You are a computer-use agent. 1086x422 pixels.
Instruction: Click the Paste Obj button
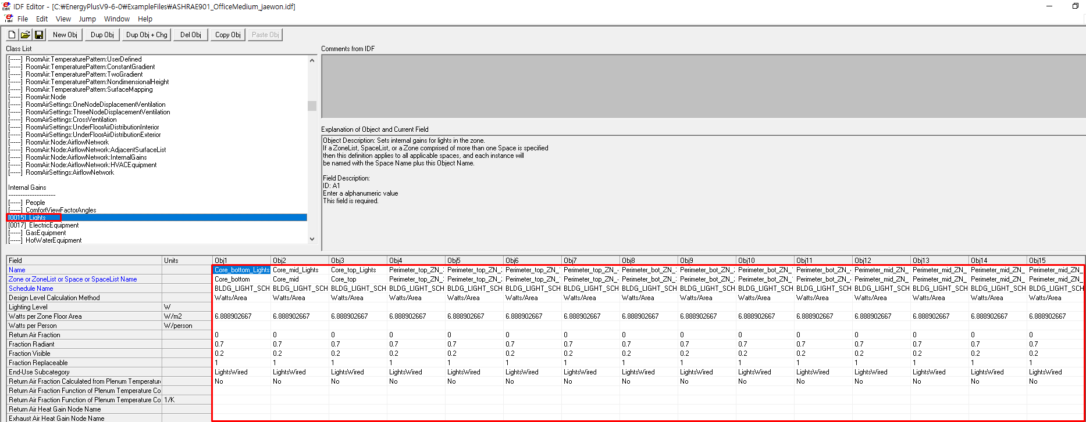[265, 35]
